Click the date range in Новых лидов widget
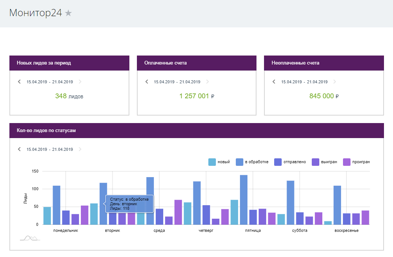Image resolution: width=393 pixels, height=257 pixels. (x=50, y=82)
